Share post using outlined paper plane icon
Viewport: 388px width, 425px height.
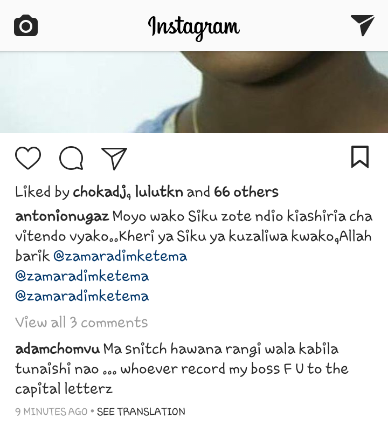[x=114, y=159]
